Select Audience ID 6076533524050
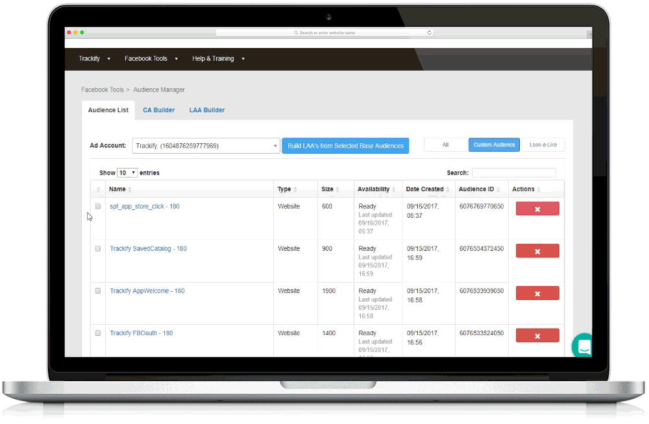649x424 pixels. click(x=482, y=333)
